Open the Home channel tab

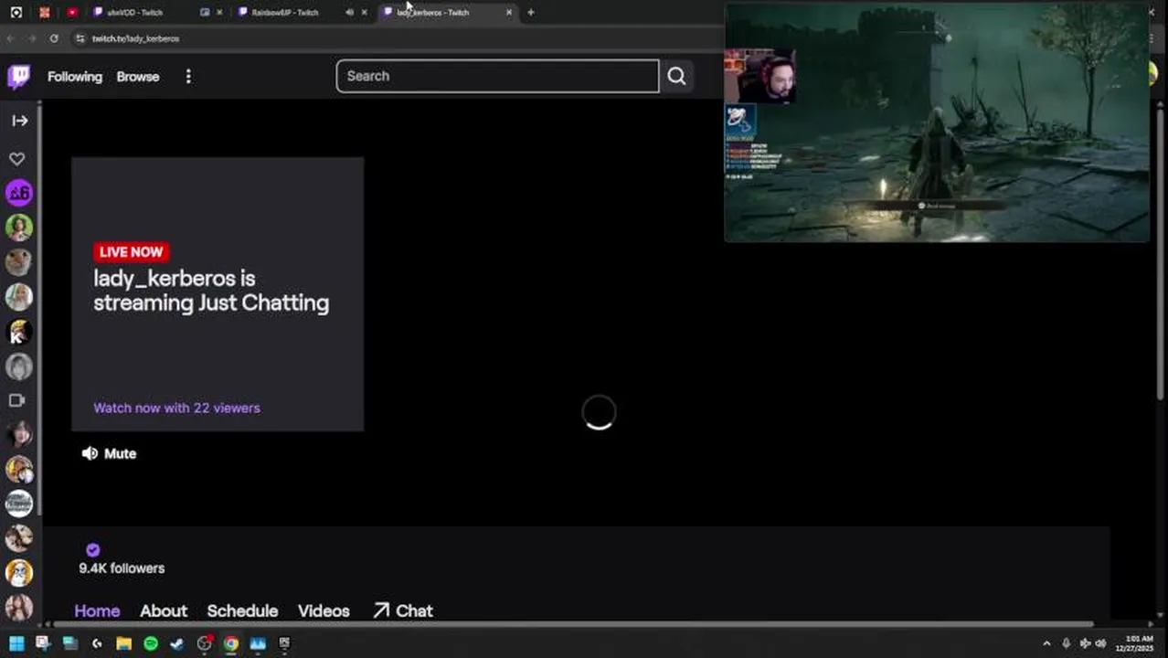97,610
